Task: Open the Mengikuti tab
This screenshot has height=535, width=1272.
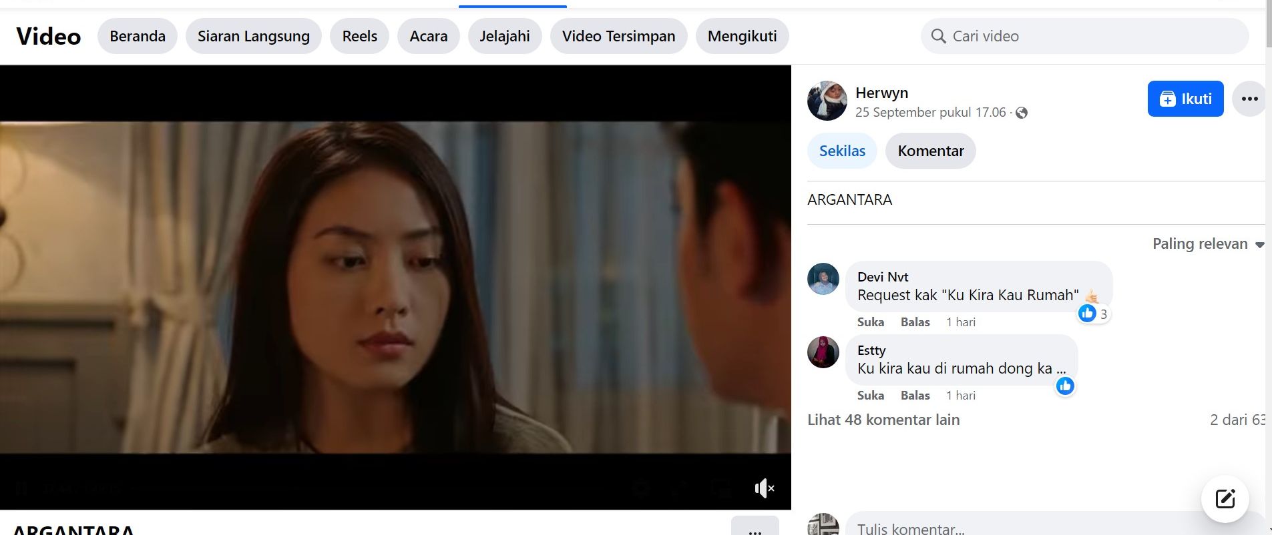Action: (x=743, y=36)
